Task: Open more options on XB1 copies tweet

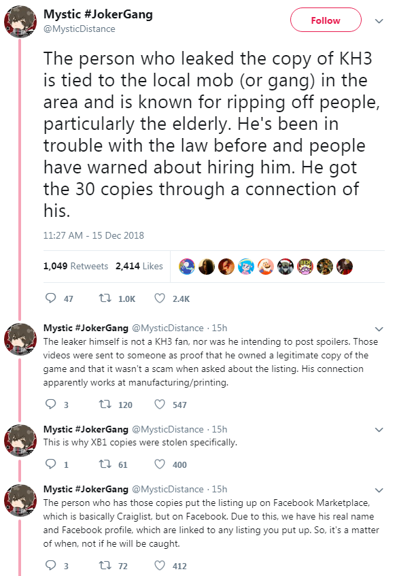Action: coord(379,430)
